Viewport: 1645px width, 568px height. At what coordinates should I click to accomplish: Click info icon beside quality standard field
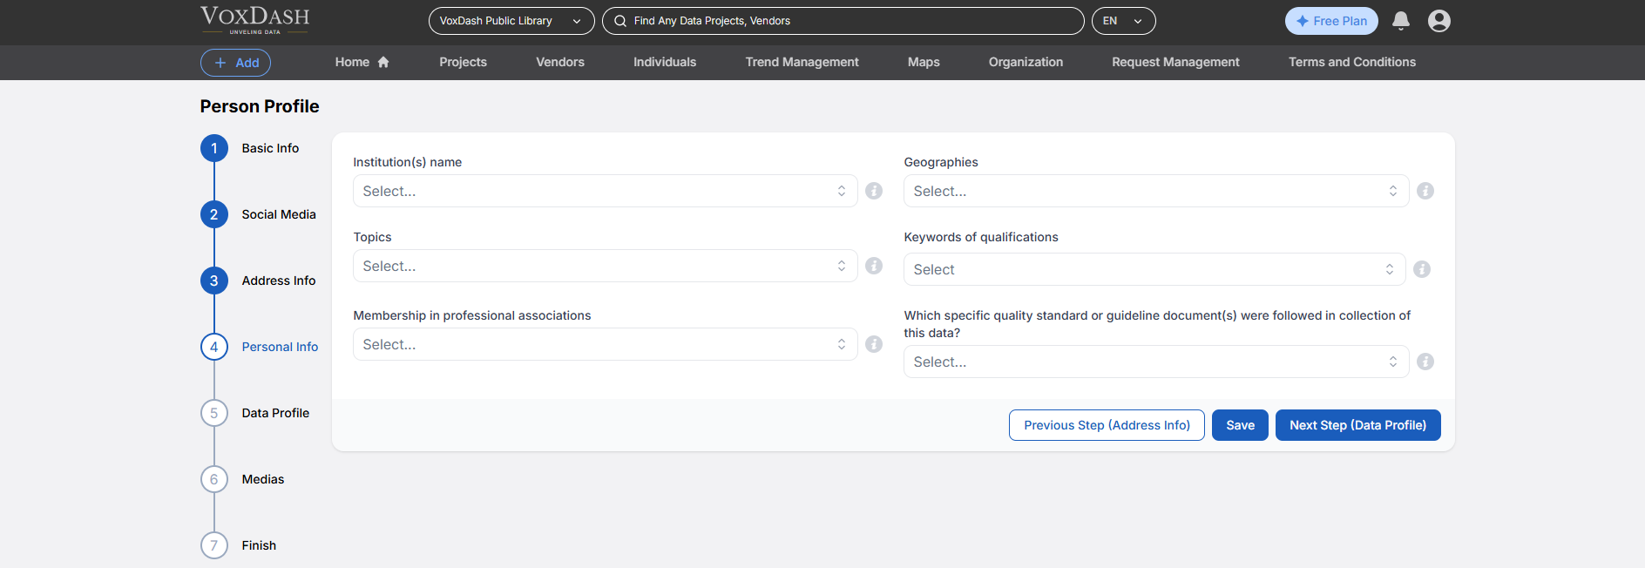click(1425, 362)
